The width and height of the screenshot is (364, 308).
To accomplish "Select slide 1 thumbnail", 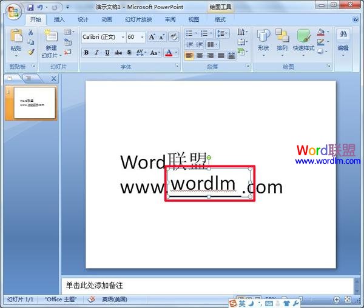I will (35, 102).
